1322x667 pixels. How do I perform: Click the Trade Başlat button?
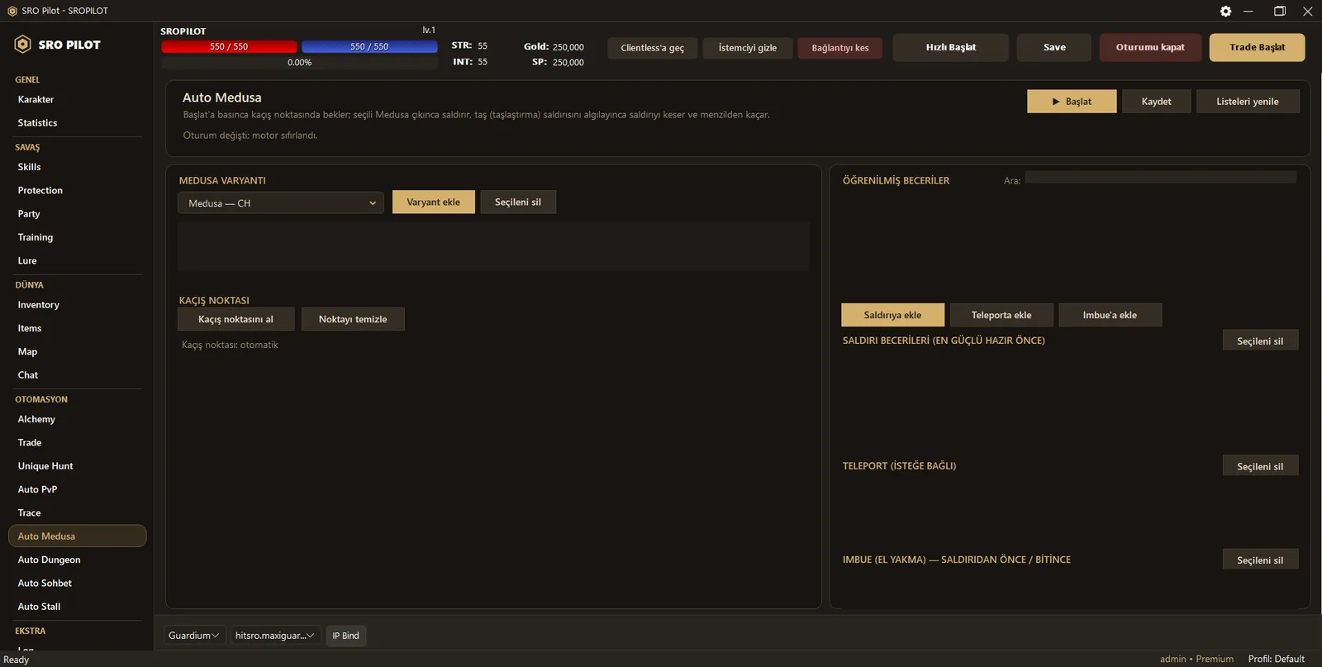(x=1257, y=47)
